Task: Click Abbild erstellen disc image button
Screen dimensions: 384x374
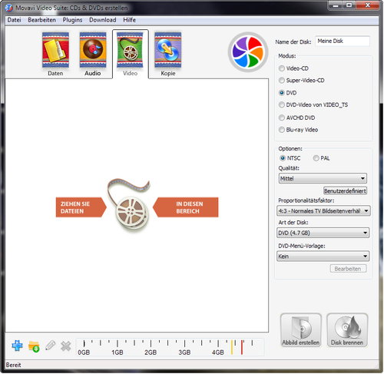Action: [x=301, y=330]
